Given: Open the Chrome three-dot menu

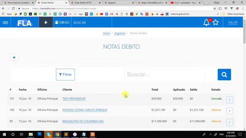Looking at the screenshot, I should click(243, 8).
